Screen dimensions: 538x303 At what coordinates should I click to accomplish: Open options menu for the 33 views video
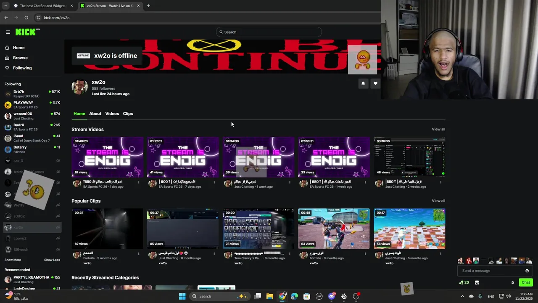point(365,182)
